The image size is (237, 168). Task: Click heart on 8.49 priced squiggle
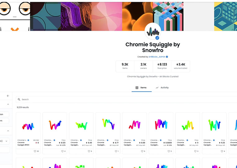pyautogui.click(x=89, y=151)
